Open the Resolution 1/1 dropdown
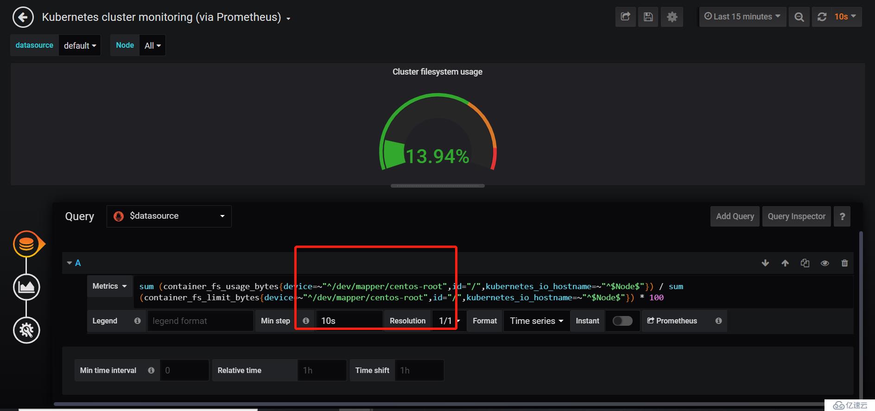875x411 pixels. (449, 321)
